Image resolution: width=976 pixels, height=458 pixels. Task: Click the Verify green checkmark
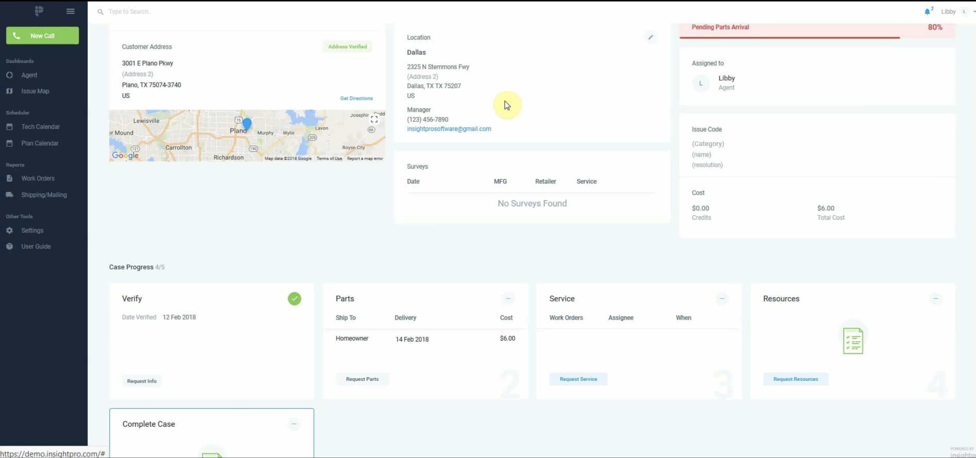click(294, 299)
